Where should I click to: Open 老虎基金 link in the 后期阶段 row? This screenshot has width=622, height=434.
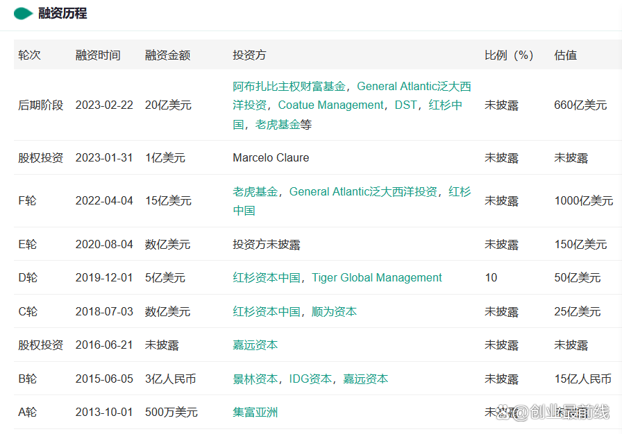[x=277, y=124]
